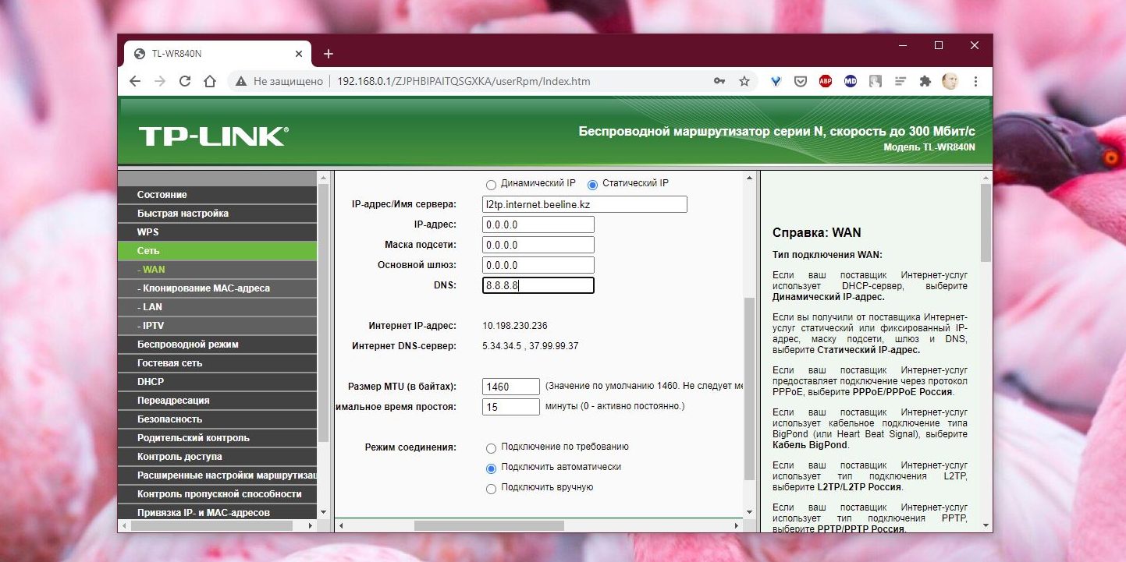Click the server name field l2tp.internet.beeline.kz

(584, 204)
